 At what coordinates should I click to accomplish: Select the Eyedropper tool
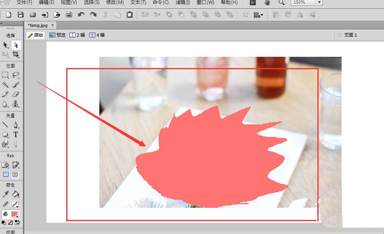[5, 194]
